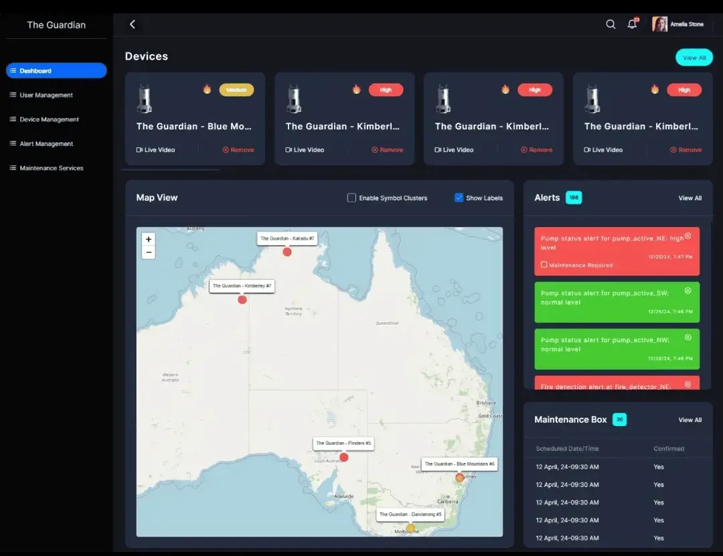The image size is (723, 556).
Task: Dismiss the red pump_active_NE alert
Action: [x=688, y=236]
